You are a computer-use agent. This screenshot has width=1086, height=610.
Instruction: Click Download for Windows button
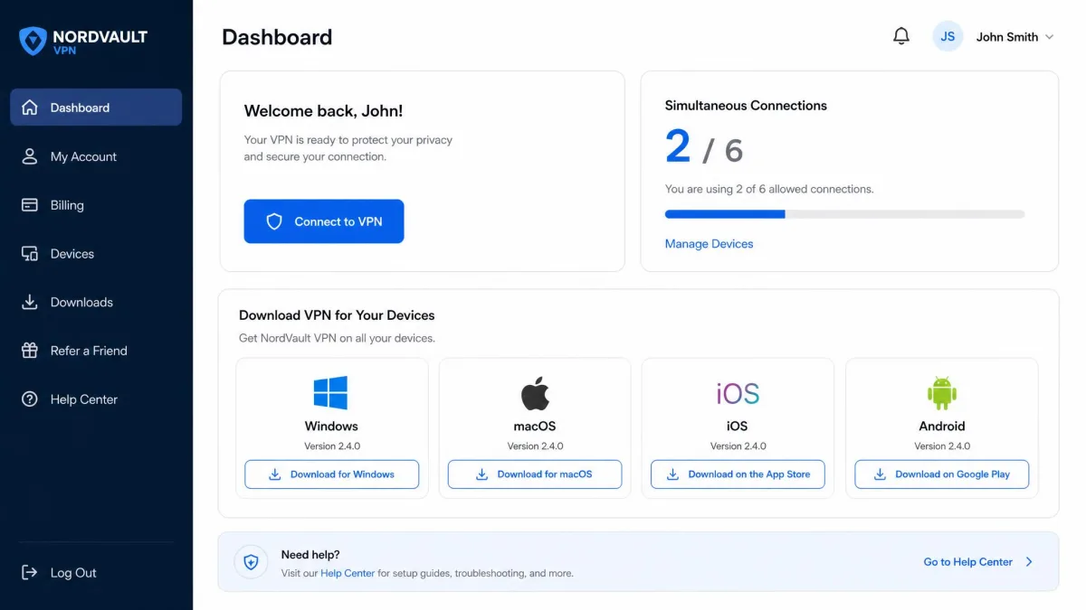point(331,474)
